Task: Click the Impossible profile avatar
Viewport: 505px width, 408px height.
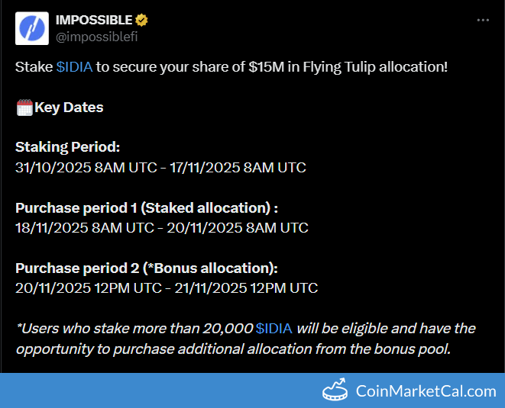Action: coord(31,27)
